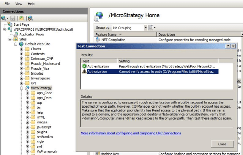This screenshot has width=243, height=155.
Task: Open link about configuring UNC connections
Action: click(x=131, y=133)
